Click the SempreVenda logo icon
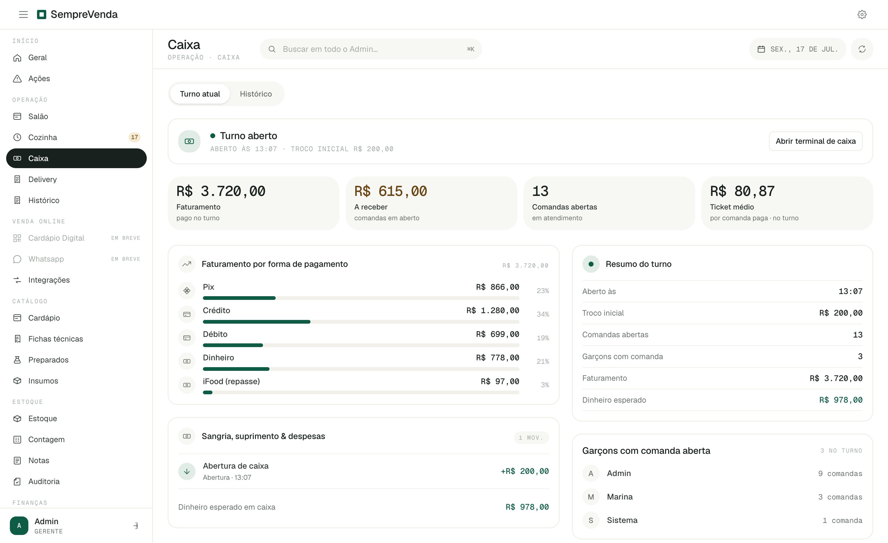The width and height of the screenshot is (888, 543). (x=42, y=15)
